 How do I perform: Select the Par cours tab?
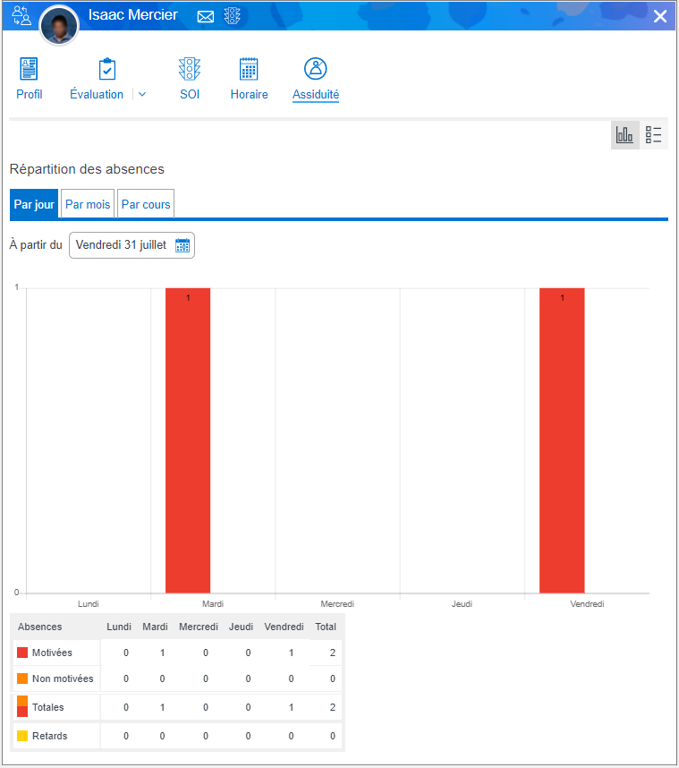click(146, 204)
